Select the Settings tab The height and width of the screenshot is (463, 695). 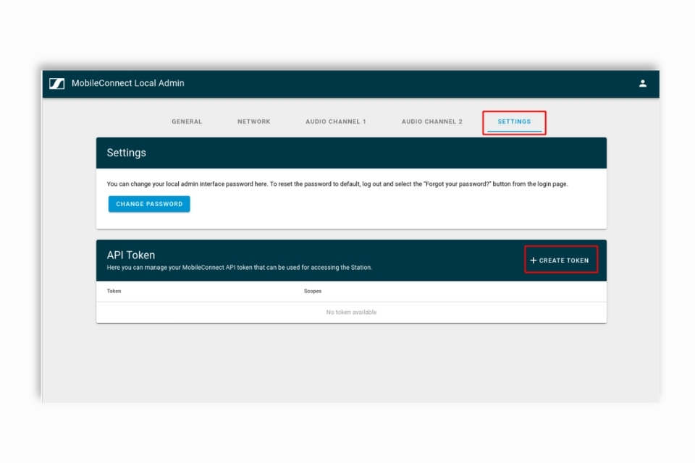coord(514,122)
